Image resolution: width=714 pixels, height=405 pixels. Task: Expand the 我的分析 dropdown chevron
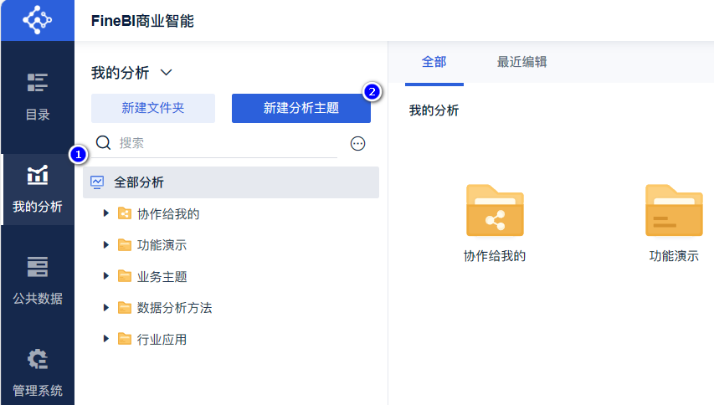(x=165, y=73)
